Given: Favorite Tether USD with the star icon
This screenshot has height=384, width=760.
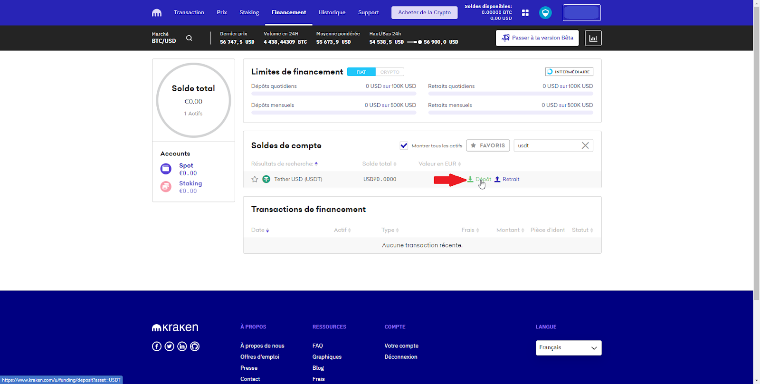Looking at the screenshot, I should (255, 179).
